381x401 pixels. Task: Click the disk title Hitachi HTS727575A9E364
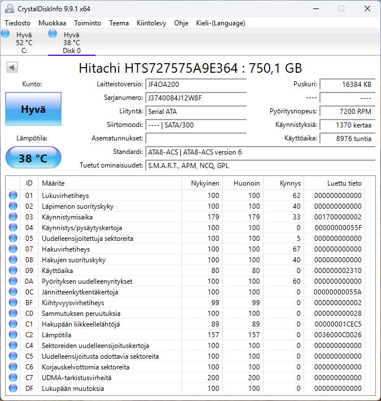click(x=190, y=68)
